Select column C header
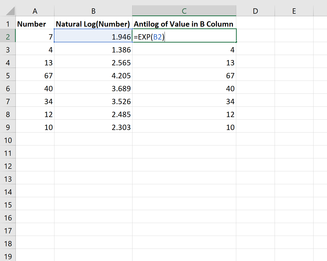Viewport: 327px width, 261px height. 184,11
